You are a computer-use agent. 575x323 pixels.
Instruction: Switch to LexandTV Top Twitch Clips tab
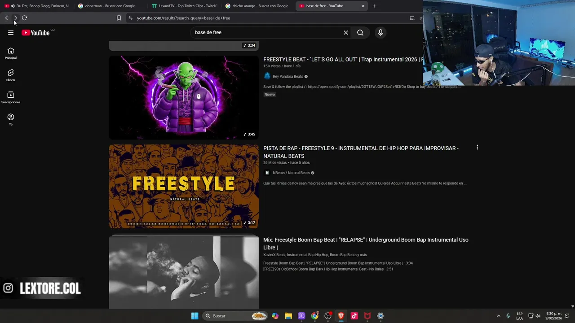point(184,6)
